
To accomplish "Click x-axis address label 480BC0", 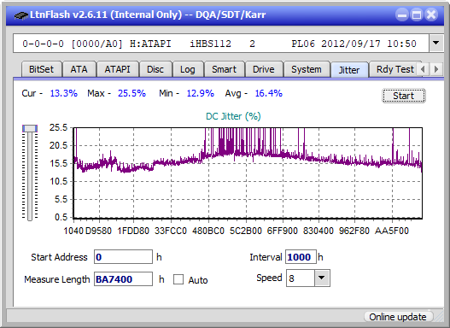I will click(x=208, y=231).
